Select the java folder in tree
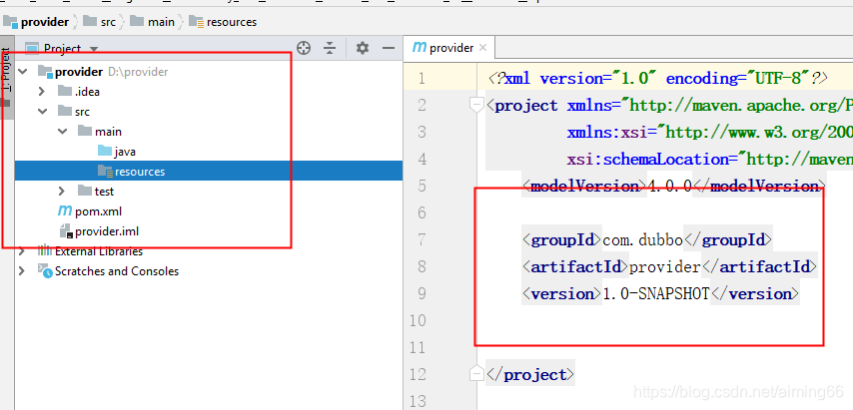The width and height of the screenshot is (853, 410). [x=125, y=152]
